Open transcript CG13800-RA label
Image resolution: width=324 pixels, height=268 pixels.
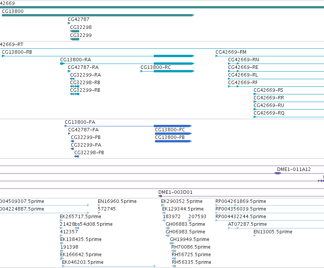click(76, 60)
